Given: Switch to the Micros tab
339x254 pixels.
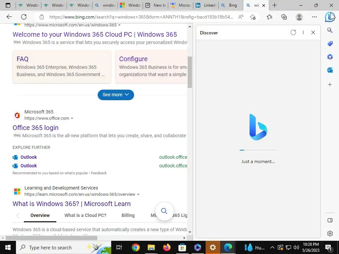Looking at the screenshot, I should tap(180, 5).
